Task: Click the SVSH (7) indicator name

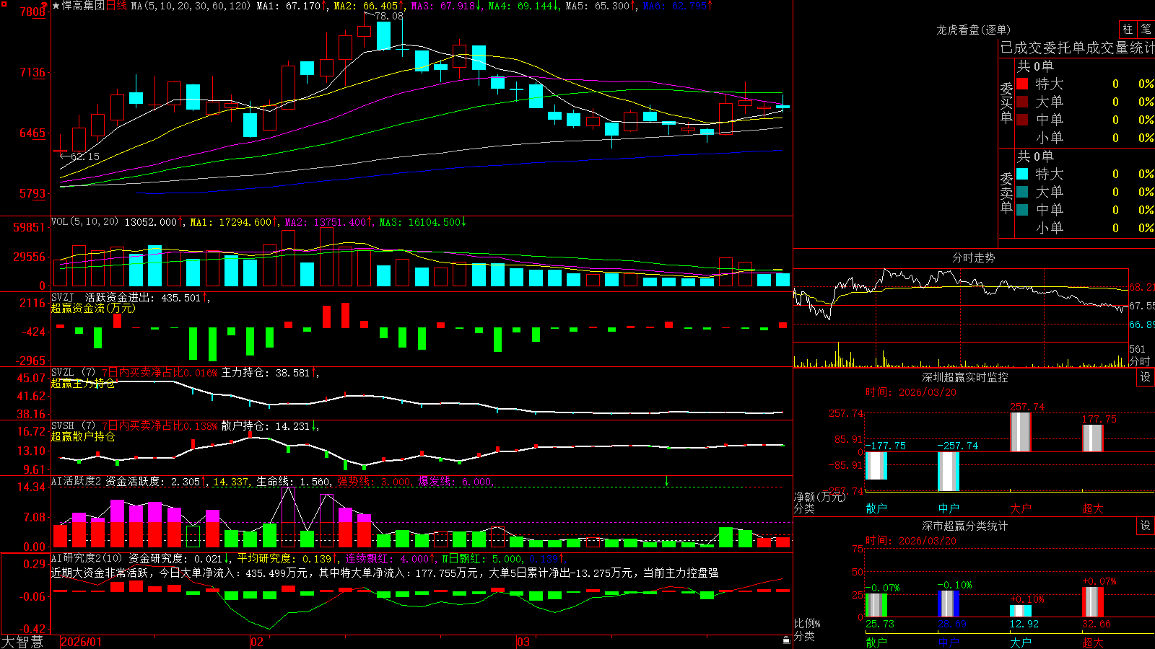Action: (x=73, y=426)
